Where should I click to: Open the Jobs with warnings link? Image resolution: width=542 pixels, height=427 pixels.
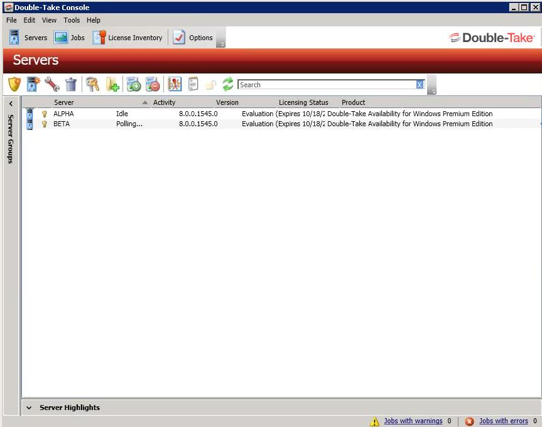click(x=413, y=421)
